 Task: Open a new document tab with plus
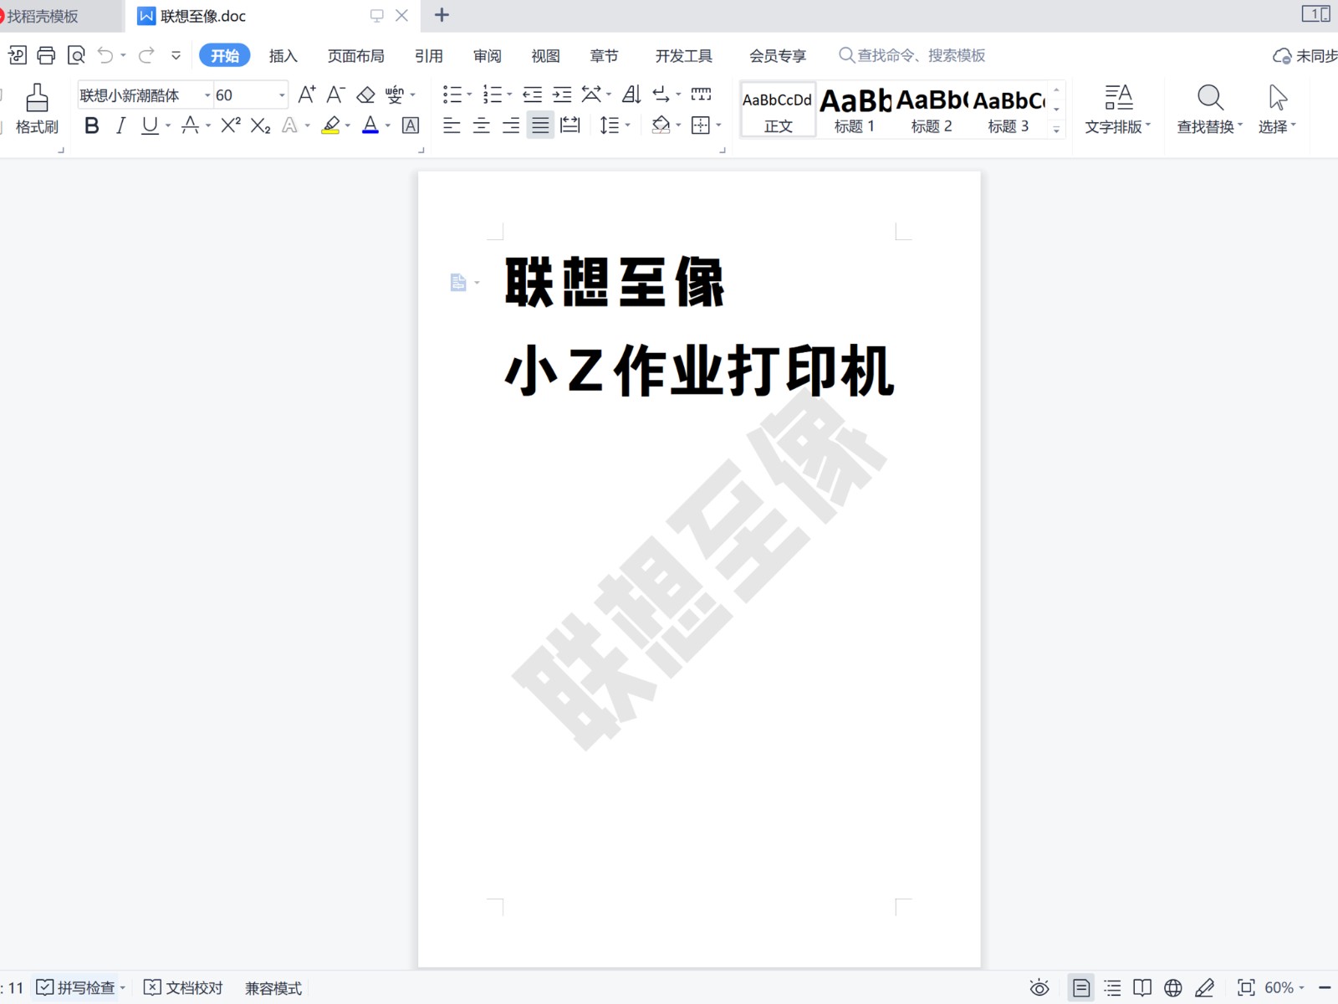tap(442, 15)
